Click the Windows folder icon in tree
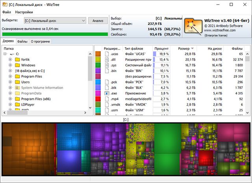 click(x=17, y=65)
